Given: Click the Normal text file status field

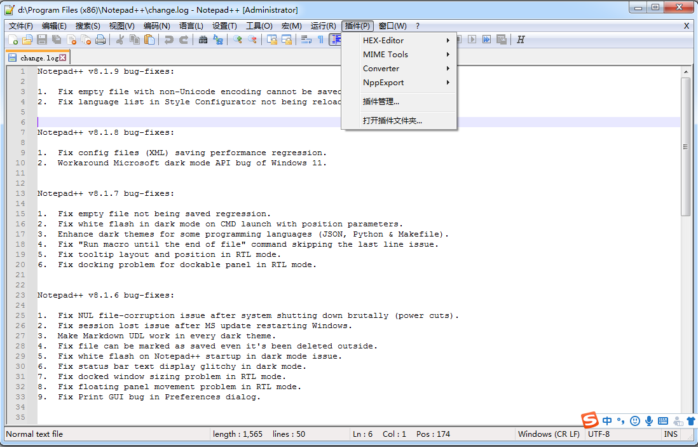Looking at the screenshot, I should coord(107,434).
